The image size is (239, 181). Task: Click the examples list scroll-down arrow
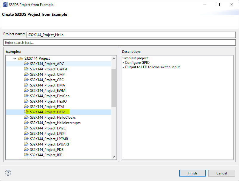[x=114, y=157]
